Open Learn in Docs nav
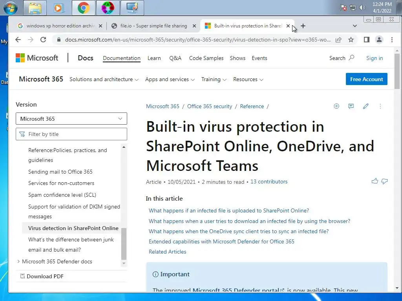This screenshot has height=301, width=402. [154, 58]
